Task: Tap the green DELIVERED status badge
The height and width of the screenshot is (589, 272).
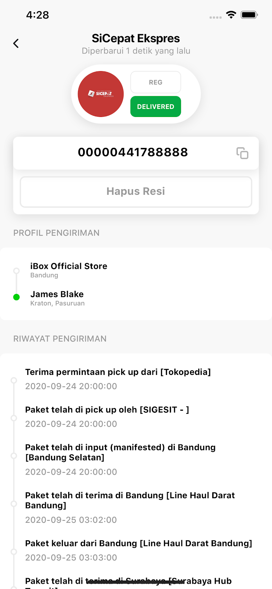Action: click(155, 107)
